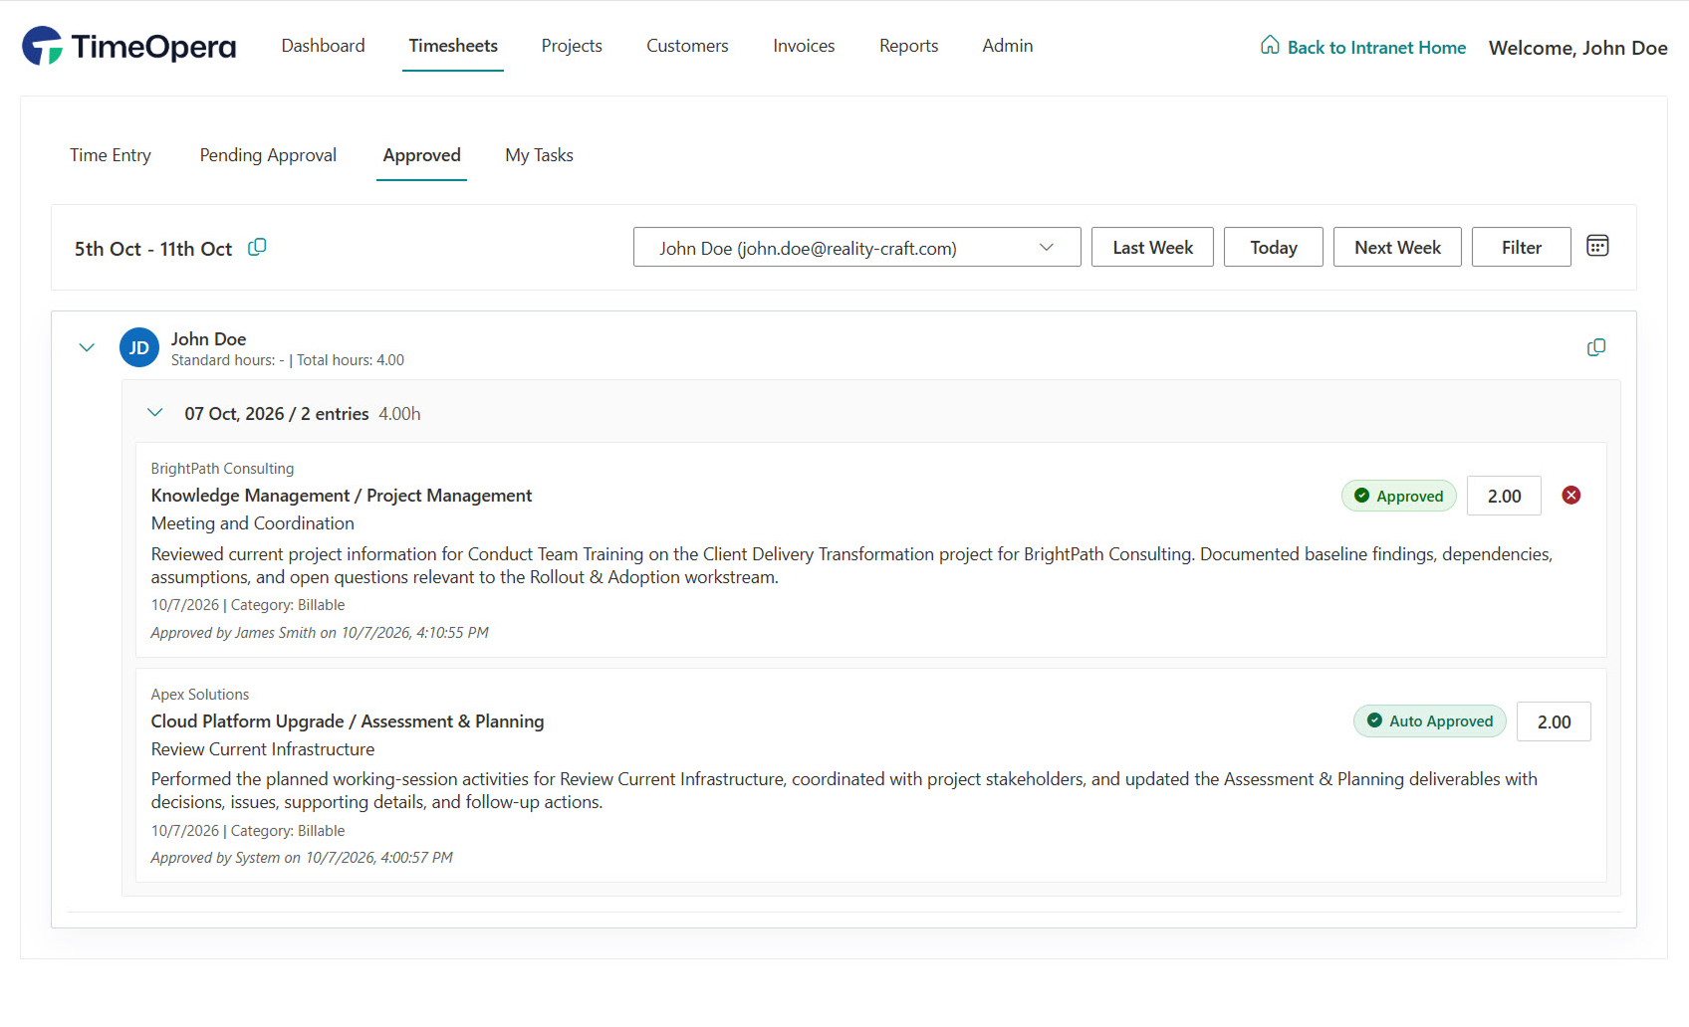Open the Invoices menu

804,46
